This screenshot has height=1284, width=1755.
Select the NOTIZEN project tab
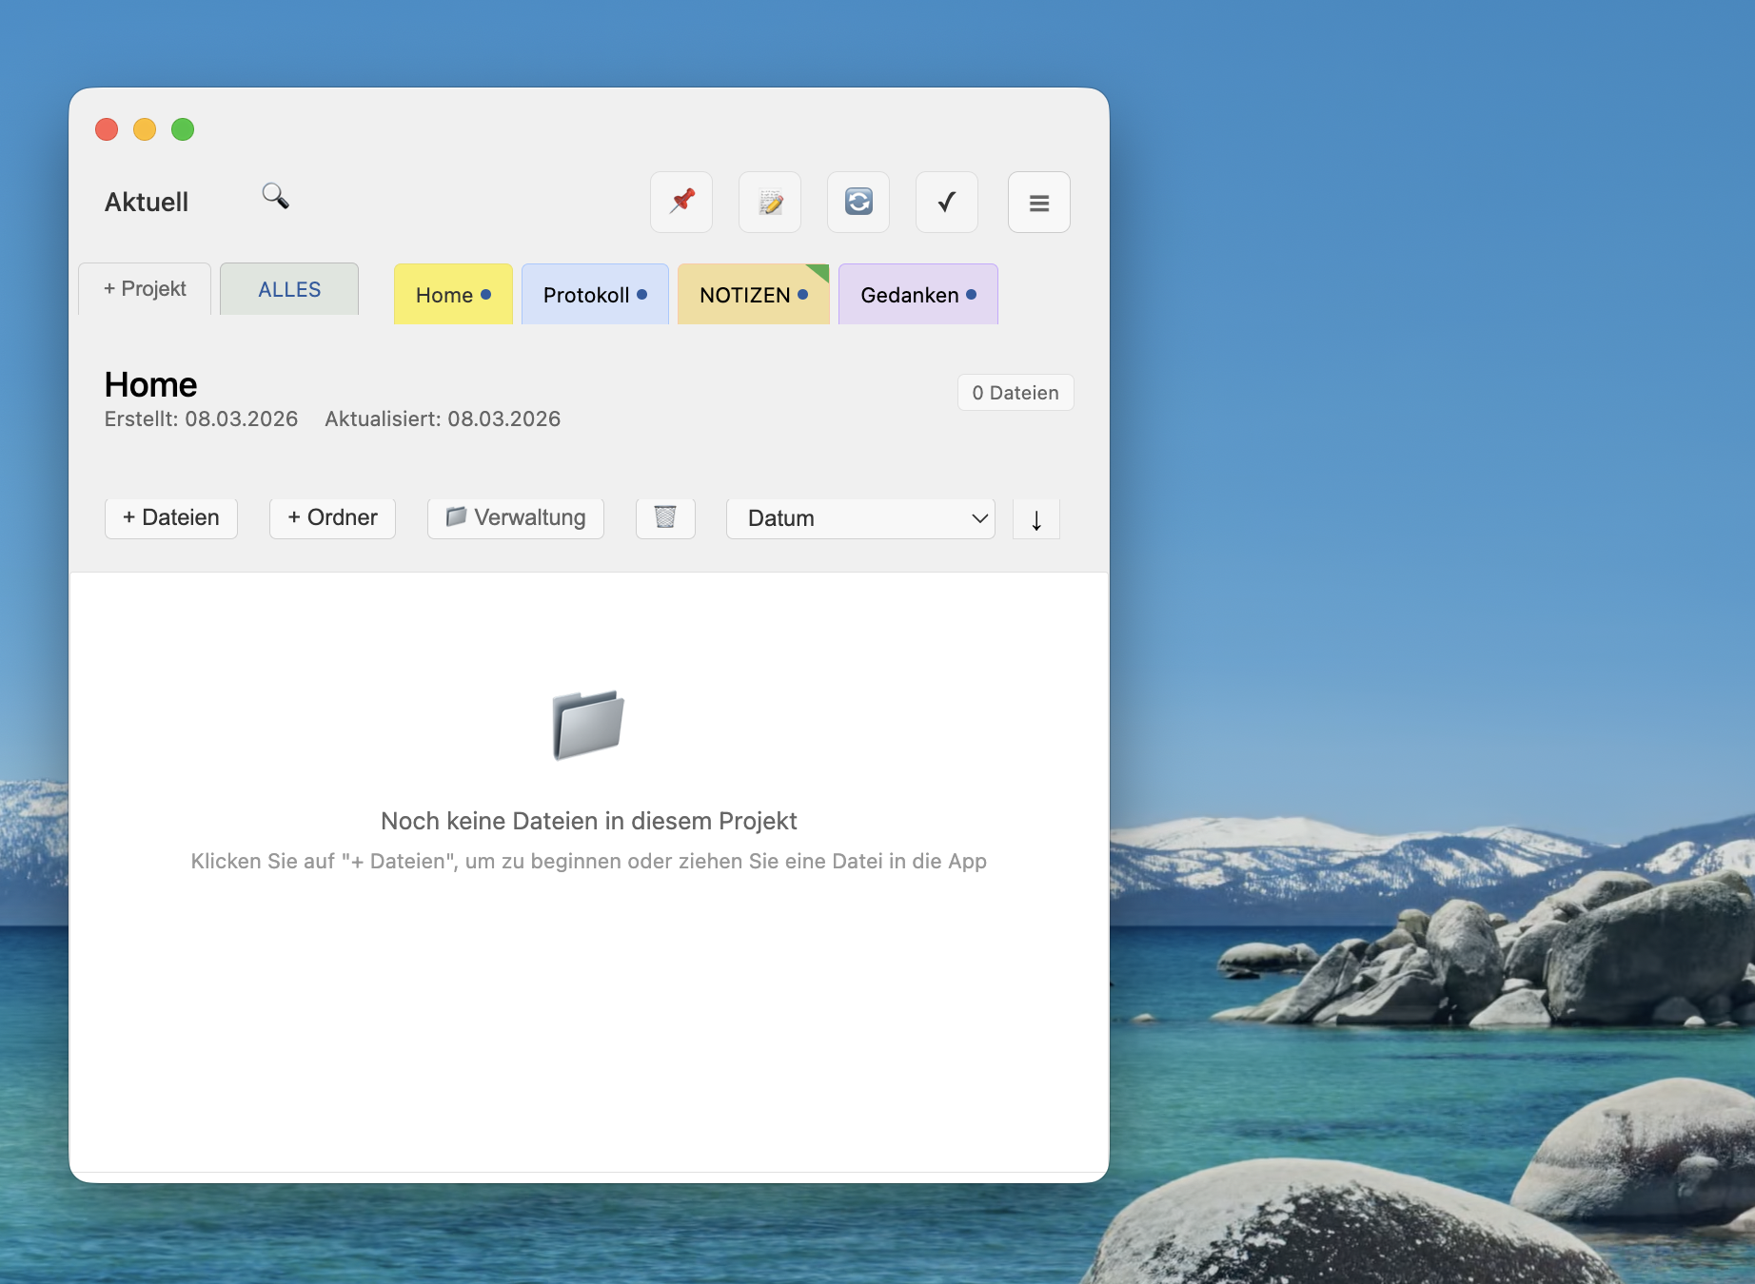pyautogui.click(x=753, y=295)
